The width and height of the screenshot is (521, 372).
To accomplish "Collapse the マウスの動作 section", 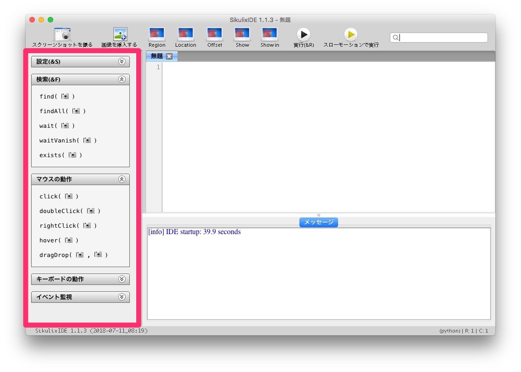I will tap(122, 179).
